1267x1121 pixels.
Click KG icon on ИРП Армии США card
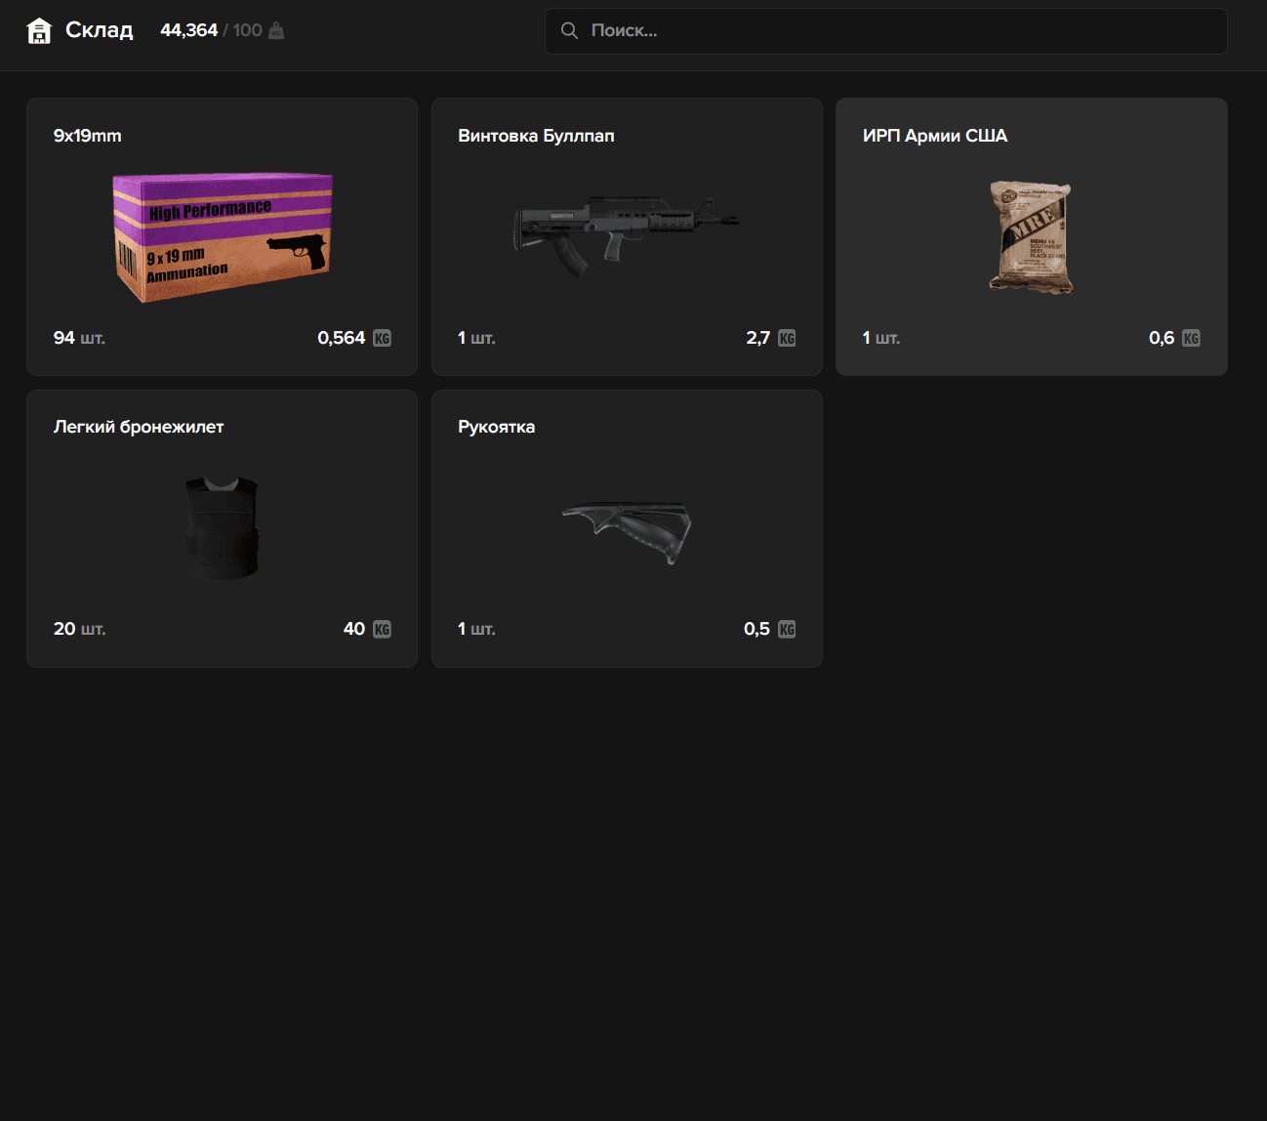pyautogui.click(x=1191, y=339)
